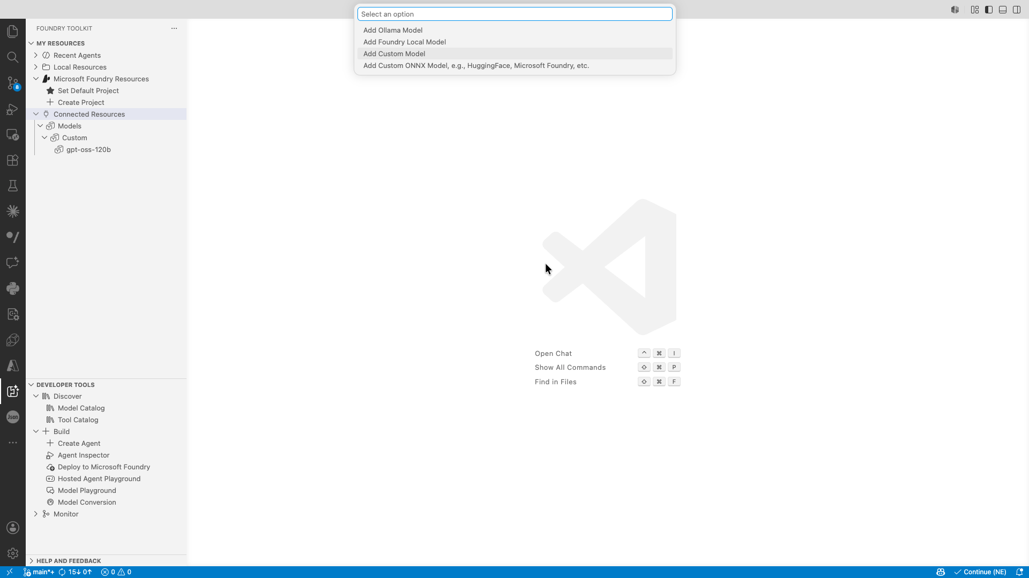Open errors and warnings count in status bar

point(116,572)
